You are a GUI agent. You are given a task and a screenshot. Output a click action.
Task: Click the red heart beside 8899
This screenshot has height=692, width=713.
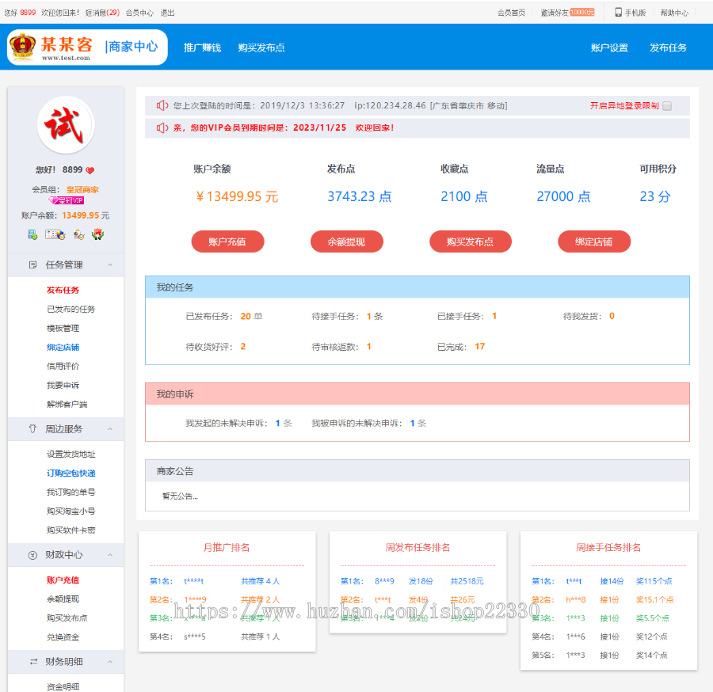[90, 170]
